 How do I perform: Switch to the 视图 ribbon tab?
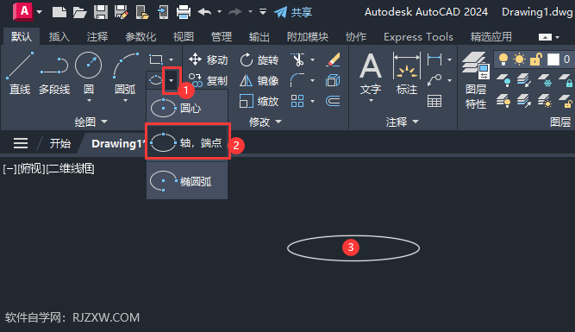click(x=183, y=37)
